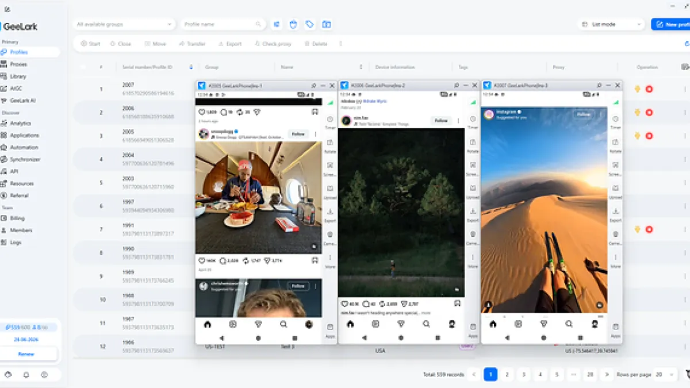Follow nim.fav in phone #2006

pos(440,121)
